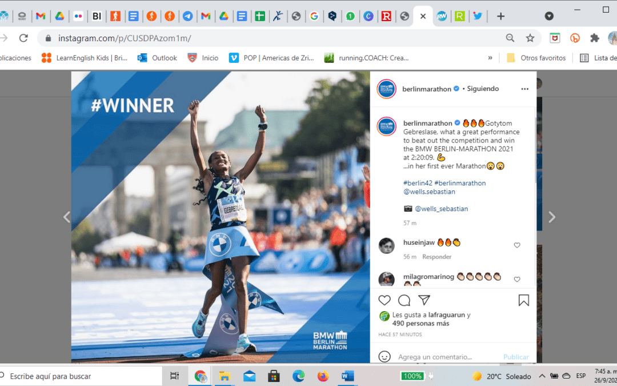Click Responder under huseinjaw's comment
The width and height of the screenshot is (617, 386).
click(x=436, y=257)
